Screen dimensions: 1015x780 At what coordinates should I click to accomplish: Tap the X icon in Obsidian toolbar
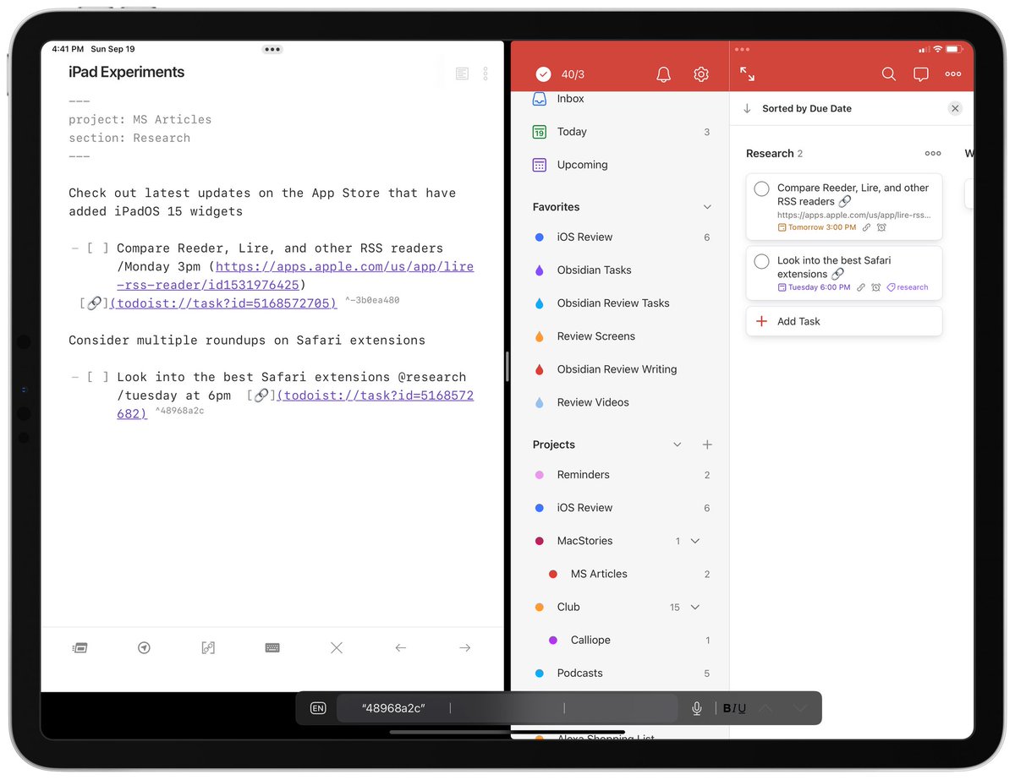pyautogui.click(x=337, y=647)
